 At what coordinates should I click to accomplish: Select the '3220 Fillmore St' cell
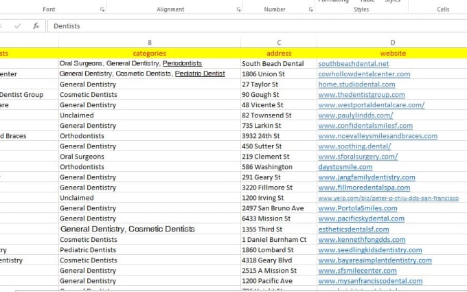pos(279,188)
